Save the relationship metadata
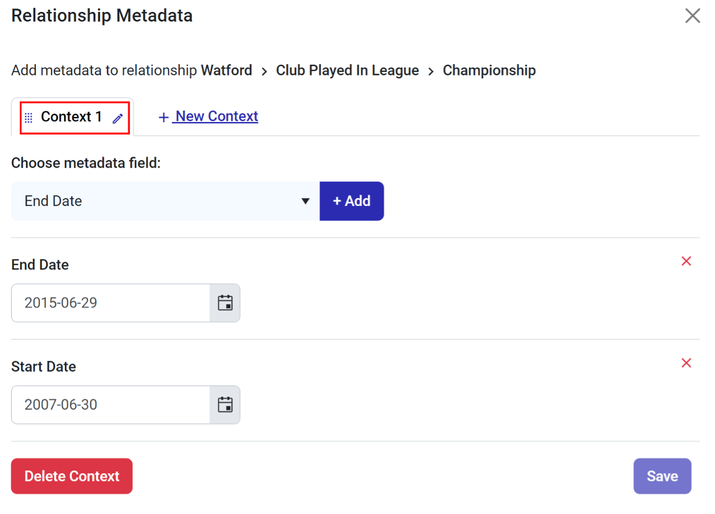Image resolution: width=715 pixels, height=514 pixels. (662, 476)
